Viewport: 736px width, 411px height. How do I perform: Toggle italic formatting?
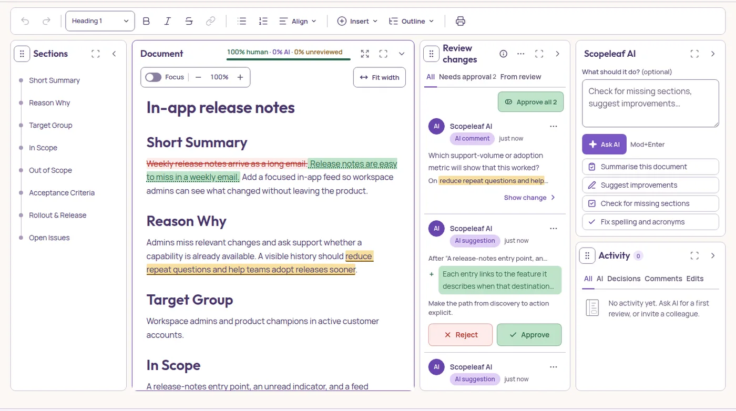[167, 21]
